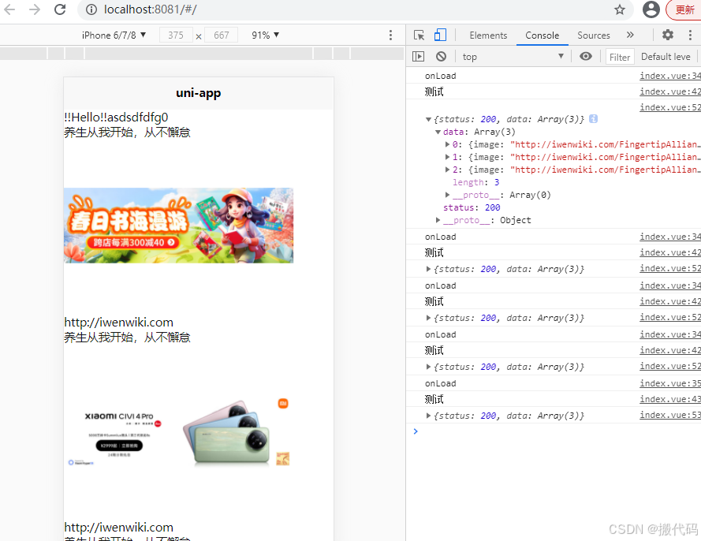Open the Default levels dropdown
701x541 pixels.
point(666,57)
